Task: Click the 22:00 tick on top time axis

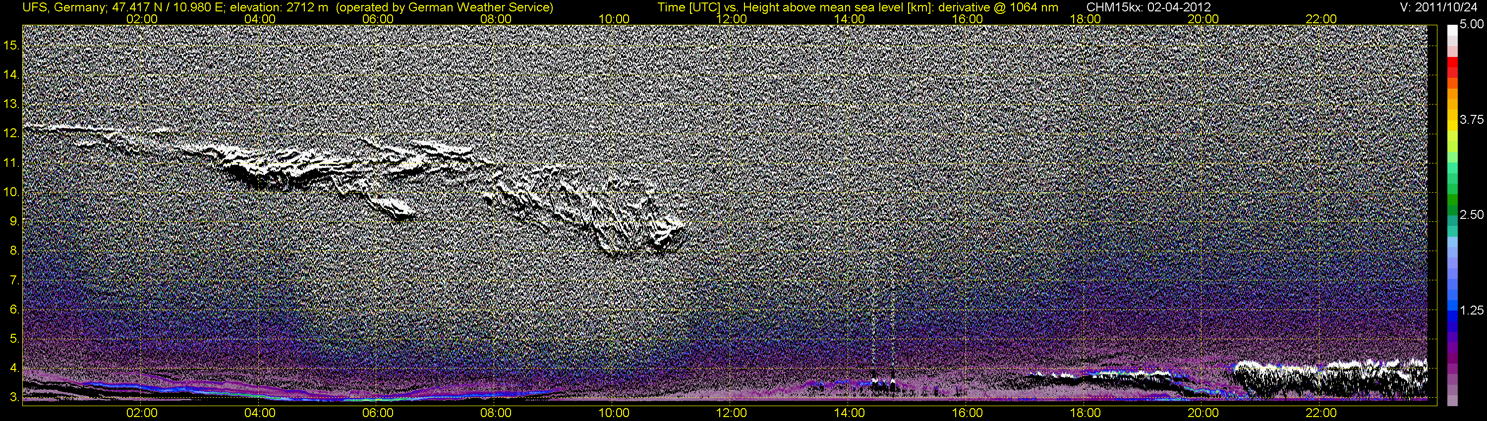Action: point(1321,19)
